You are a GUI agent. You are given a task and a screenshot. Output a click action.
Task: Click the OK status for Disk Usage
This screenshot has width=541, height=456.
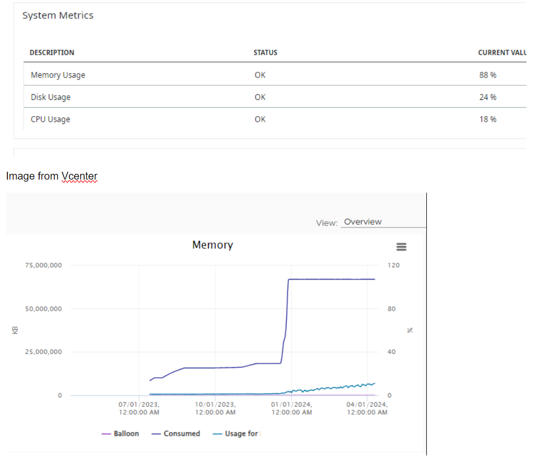tap(260, 97)
